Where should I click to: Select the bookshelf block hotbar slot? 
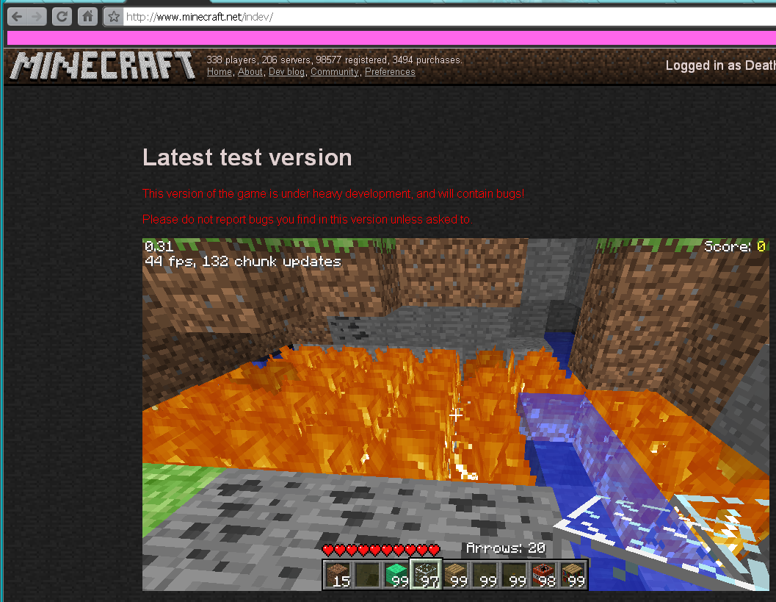point(573,575)
